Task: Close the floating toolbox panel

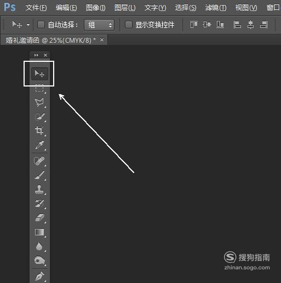Action: pyautogui.click(x=45, y=55)
